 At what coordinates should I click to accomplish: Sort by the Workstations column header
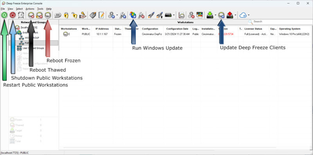[x=69, y=29]
